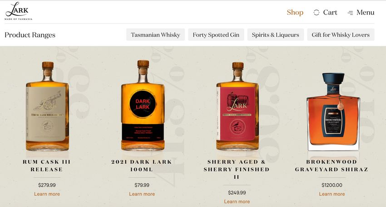Image resolution: width=386 pixels, height=207 pixels.
Task: Learn more about Sherry Finished II
Action: (x=237, y=202)
